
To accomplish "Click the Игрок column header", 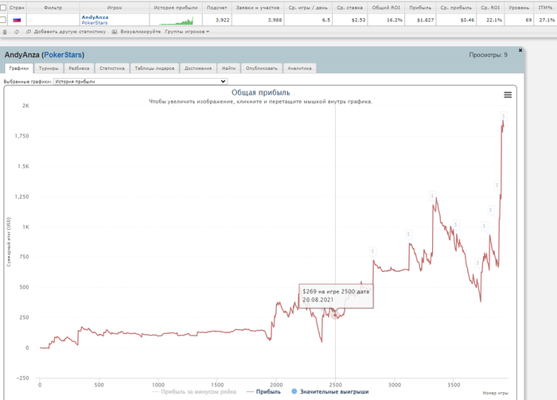I will [115, 7].
